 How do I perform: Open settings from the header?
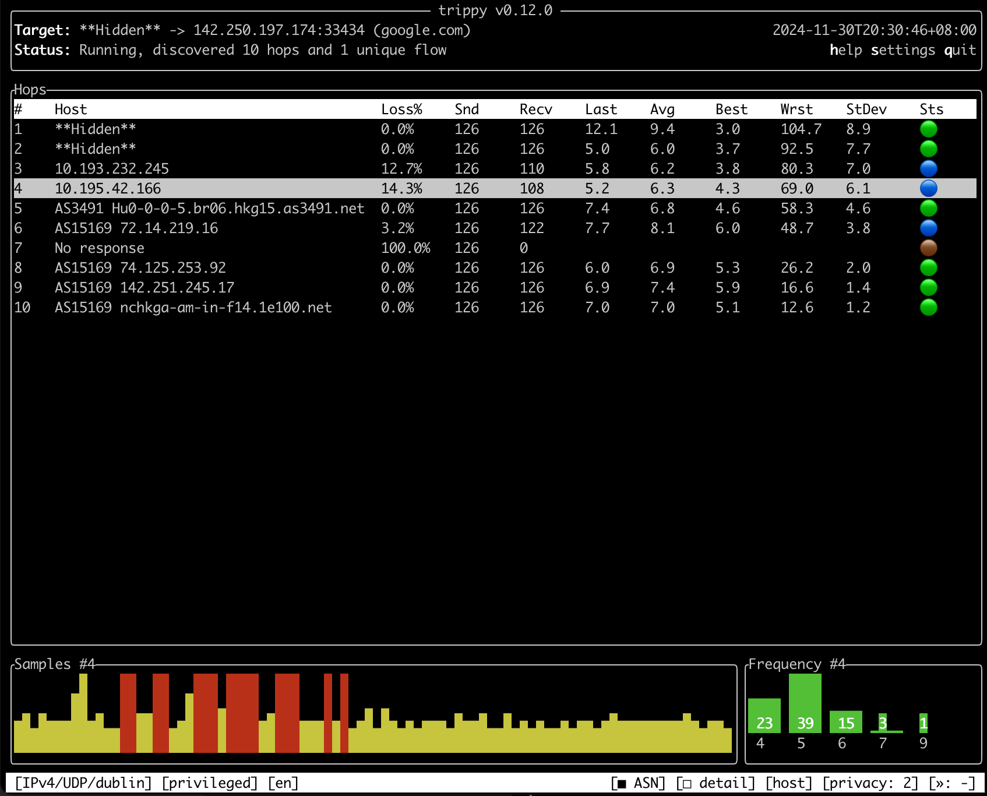(x=903, y=50)
